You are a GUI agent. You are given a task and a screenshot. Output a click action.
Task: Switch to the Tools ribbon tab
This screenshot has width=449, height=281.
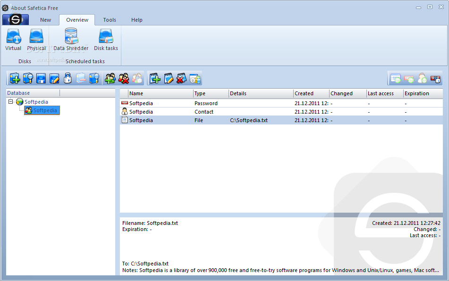coord(110,20)
